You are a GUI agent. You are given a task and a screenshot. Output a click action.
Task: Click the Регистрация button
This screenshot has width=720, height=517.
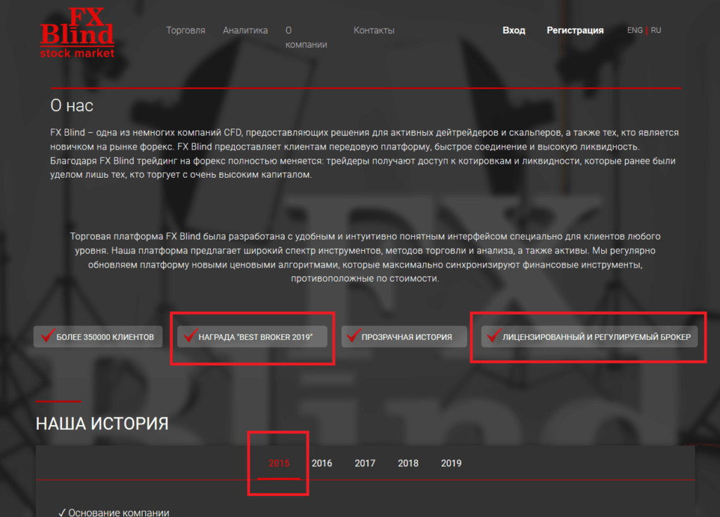(574, 30)
